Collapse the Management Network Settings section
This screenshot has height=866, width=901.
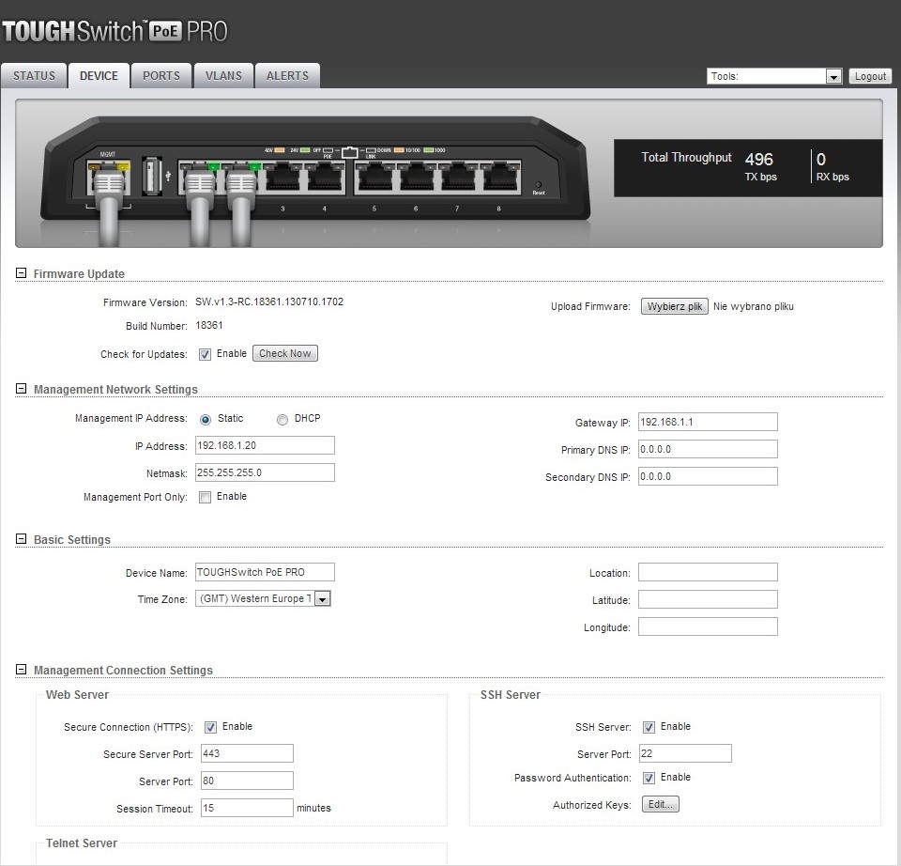tap(21, 389)
